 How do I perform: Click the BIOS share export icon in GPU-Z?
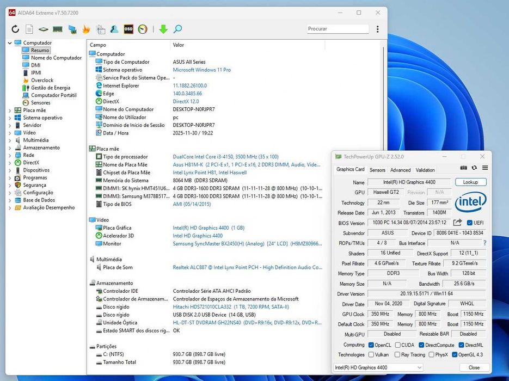(457, 223)
